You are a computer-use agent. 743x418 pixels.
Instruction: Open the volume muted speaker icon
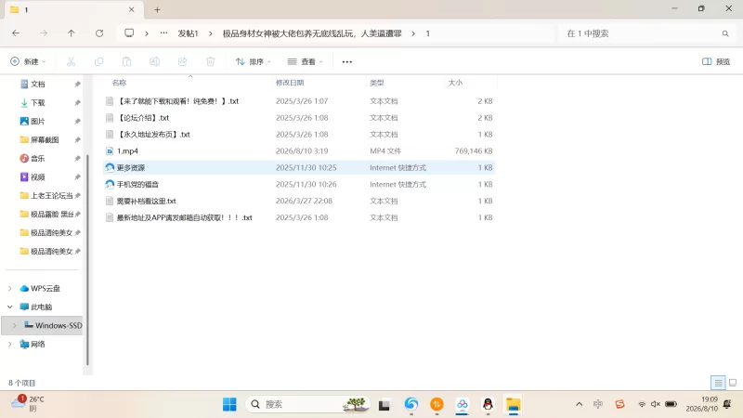656,404
